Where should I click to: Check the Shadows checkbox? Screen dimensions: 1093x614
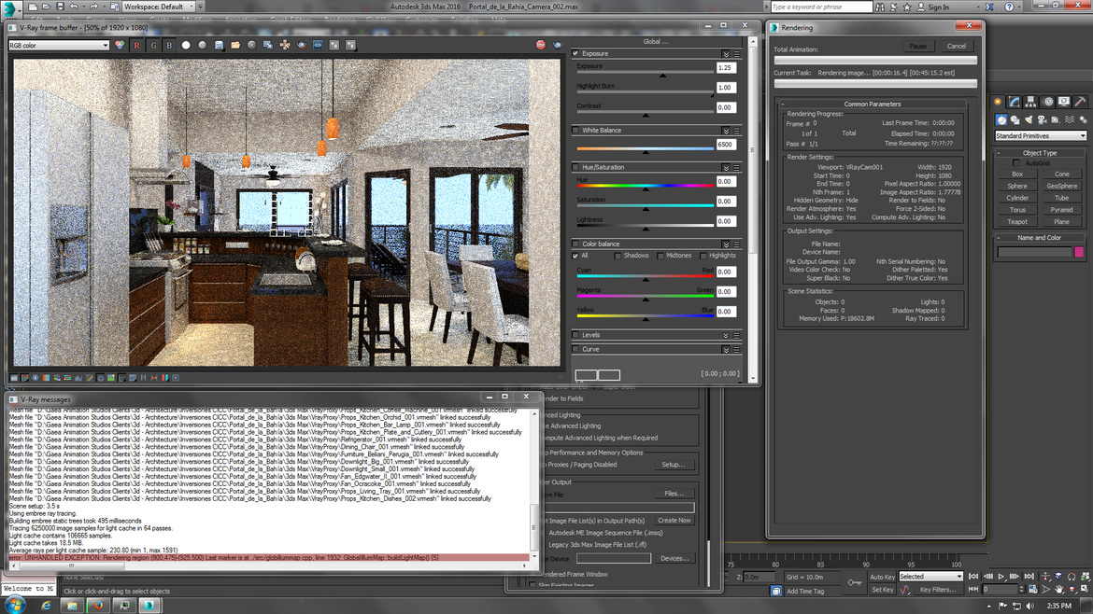tap(617, 257)
